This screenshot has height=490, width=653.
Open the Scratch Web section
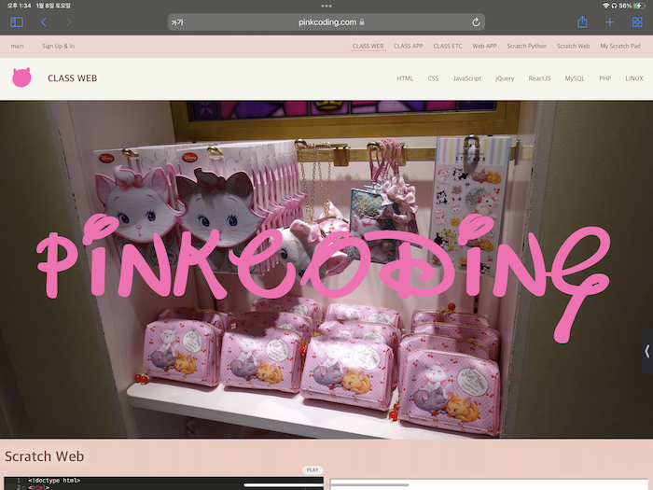point(573,47)
